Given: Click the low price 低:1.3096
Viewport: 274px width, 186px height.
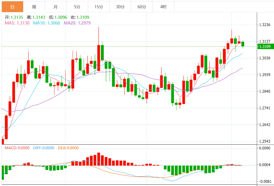Looking at the screenshot, I should pos(58,17).
